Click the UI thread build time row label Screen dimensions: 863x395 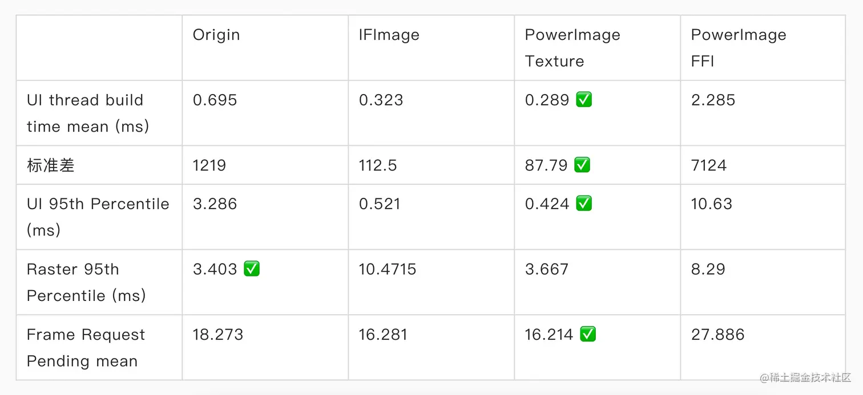tap(88, 113)
